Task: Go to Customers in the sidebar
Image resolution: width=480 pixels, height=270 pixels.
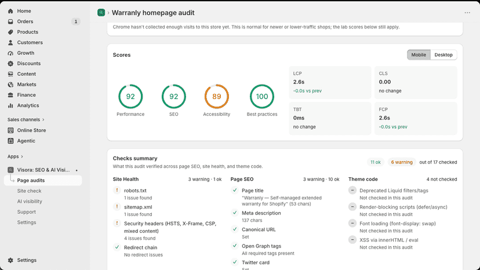Action: click(x=30, y=42)
